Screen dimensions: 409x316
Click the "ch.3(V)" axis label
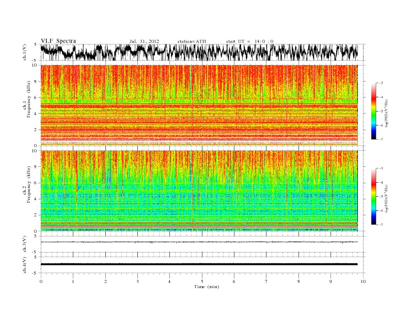(25, 244)
